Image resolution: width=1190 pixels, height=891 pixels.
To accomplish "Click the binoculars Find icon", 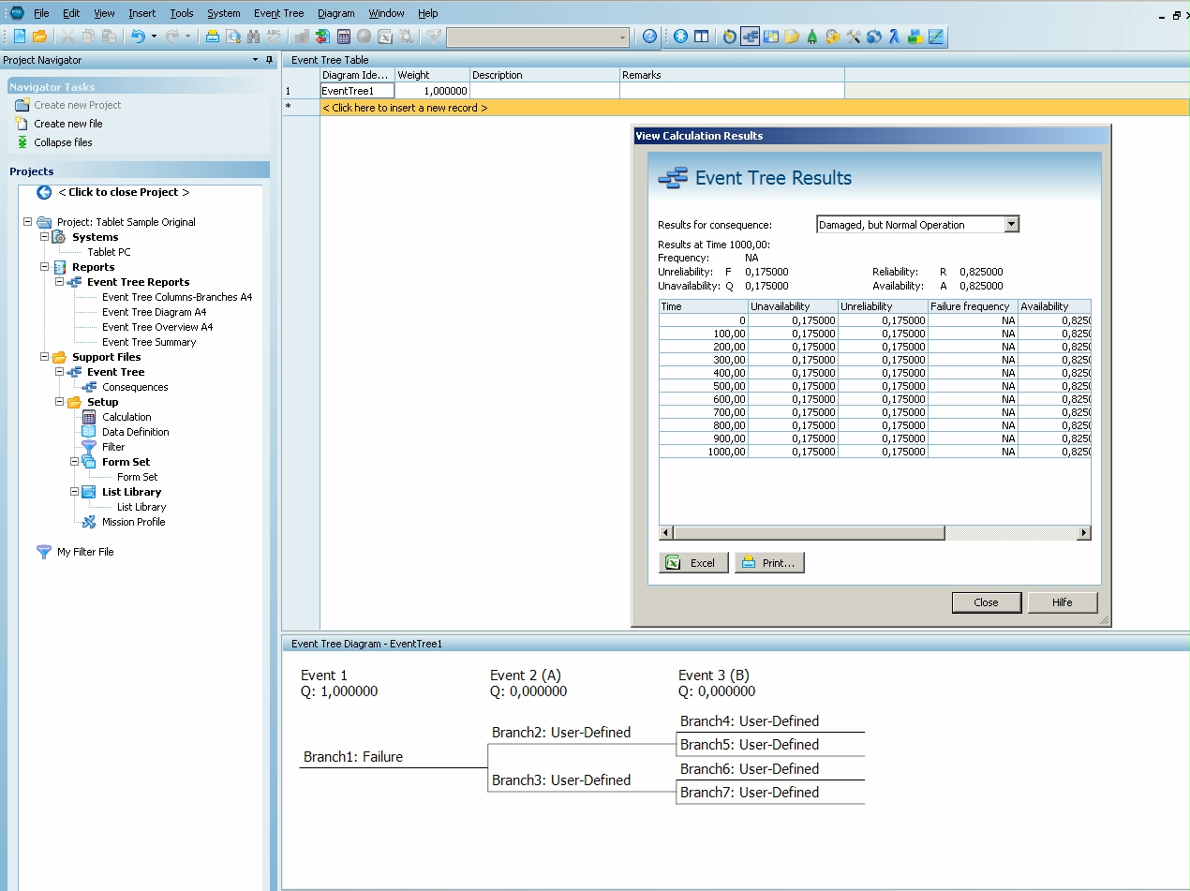I will point(253,37).
